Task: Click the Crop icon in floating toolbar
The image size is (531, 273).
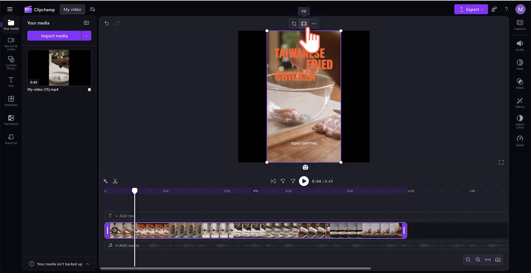Action: point(294,24)
